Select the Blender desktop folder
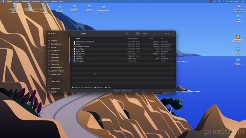The height and width of the screenshot is (138, 246). click(60, 7)
